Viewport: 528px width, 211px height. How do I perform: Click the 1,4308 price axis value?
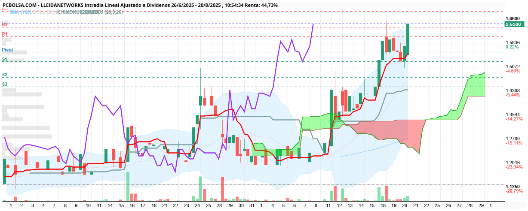[513, 90]
